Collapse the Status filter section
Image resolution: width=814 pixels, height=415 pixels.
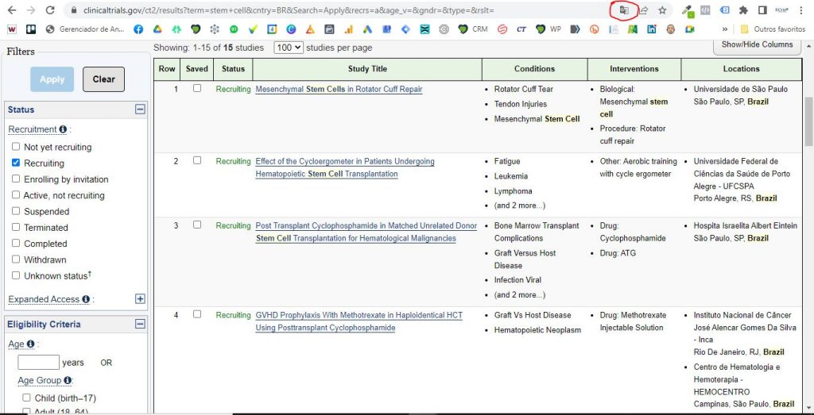click(x=140, y=110)
